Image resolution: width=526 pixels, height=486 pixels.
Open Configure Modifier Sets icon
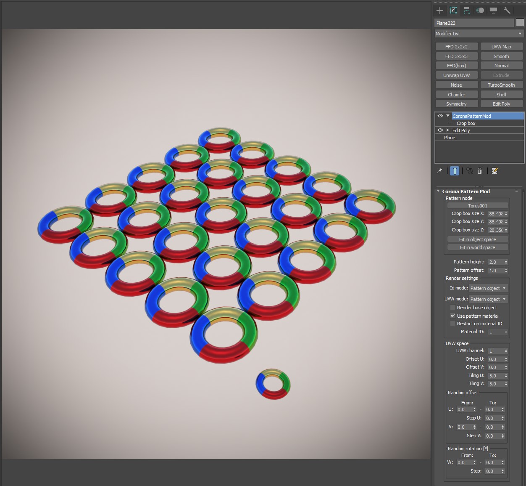click(x=494, y=171)
